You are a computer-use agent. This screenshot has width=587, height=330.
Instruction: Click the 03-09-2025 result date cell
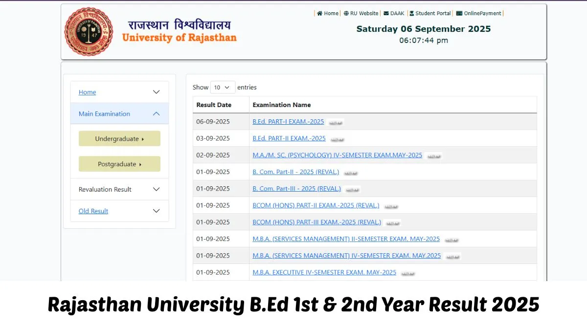pyautogui.click(x=221, y=138)
